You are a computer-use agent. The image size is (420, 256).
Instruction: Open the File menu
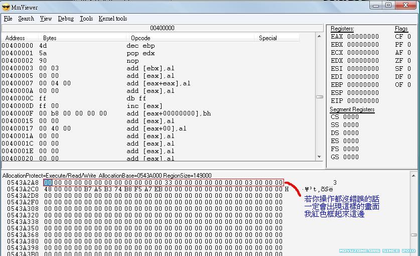point(8,19)
